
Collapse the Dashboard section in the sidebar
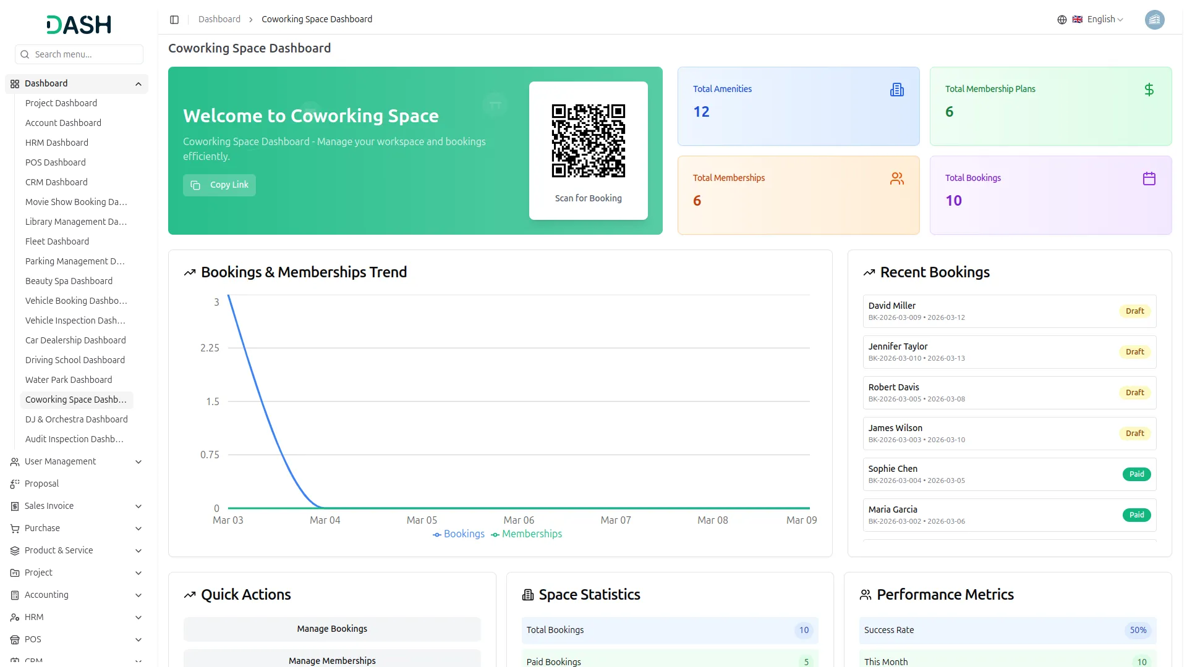pyautogui.click(x=138, y=83)
